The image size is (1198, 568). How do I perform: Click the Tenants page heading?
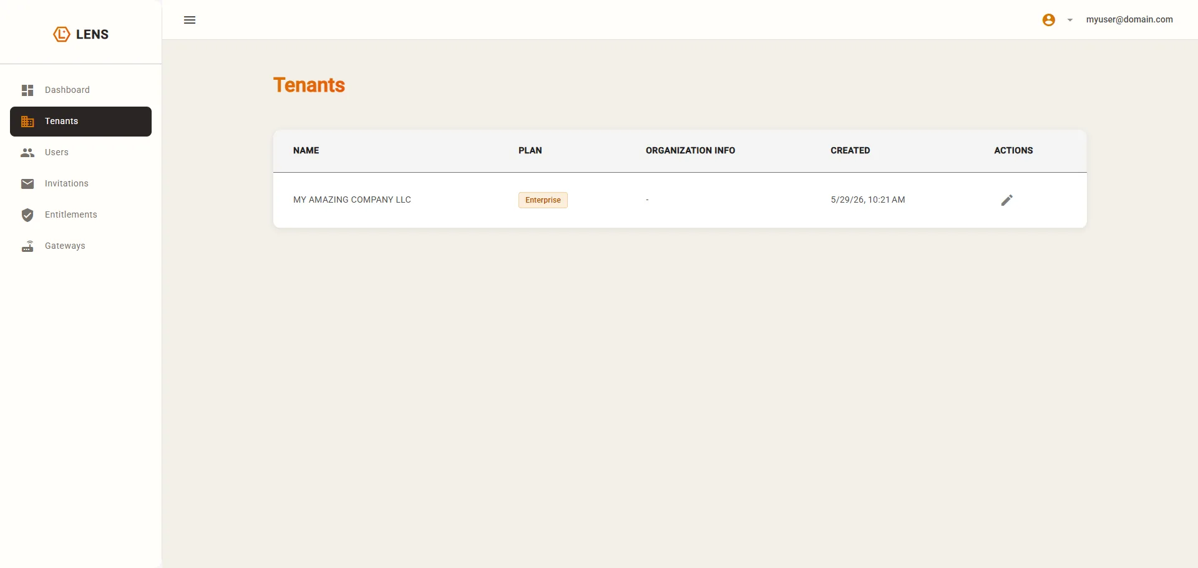click(309, 85)
